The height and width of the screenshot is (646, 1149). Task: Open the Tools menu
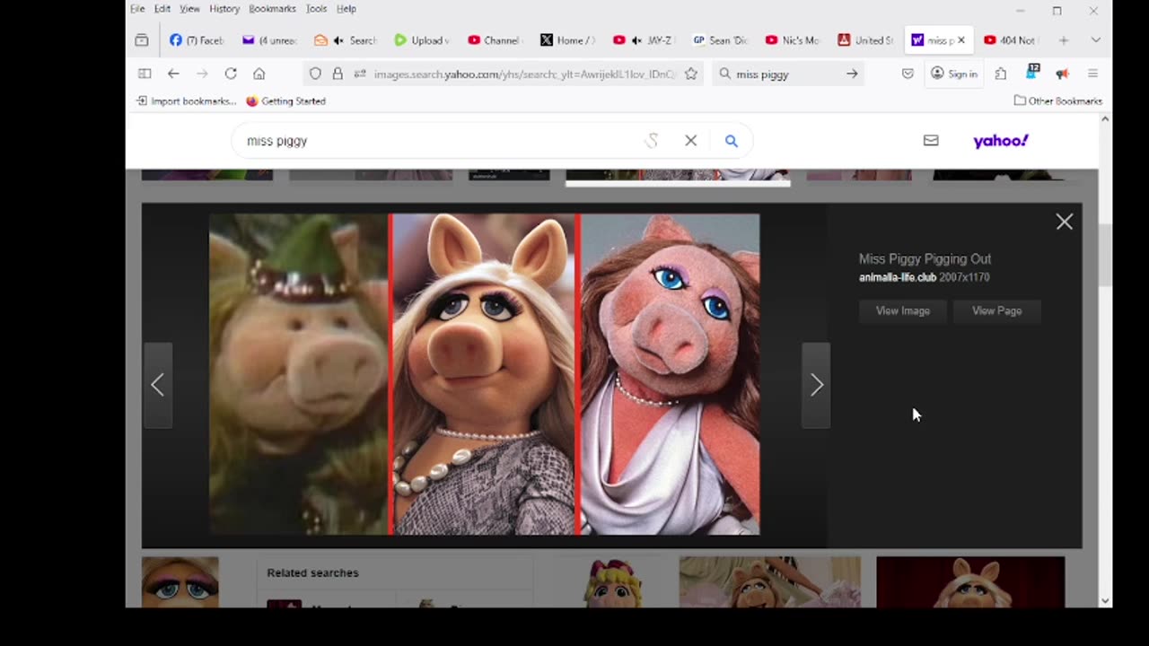[316, 9]
